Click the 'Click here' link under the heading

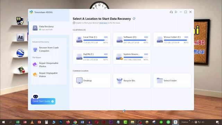[x=103, y=23]
